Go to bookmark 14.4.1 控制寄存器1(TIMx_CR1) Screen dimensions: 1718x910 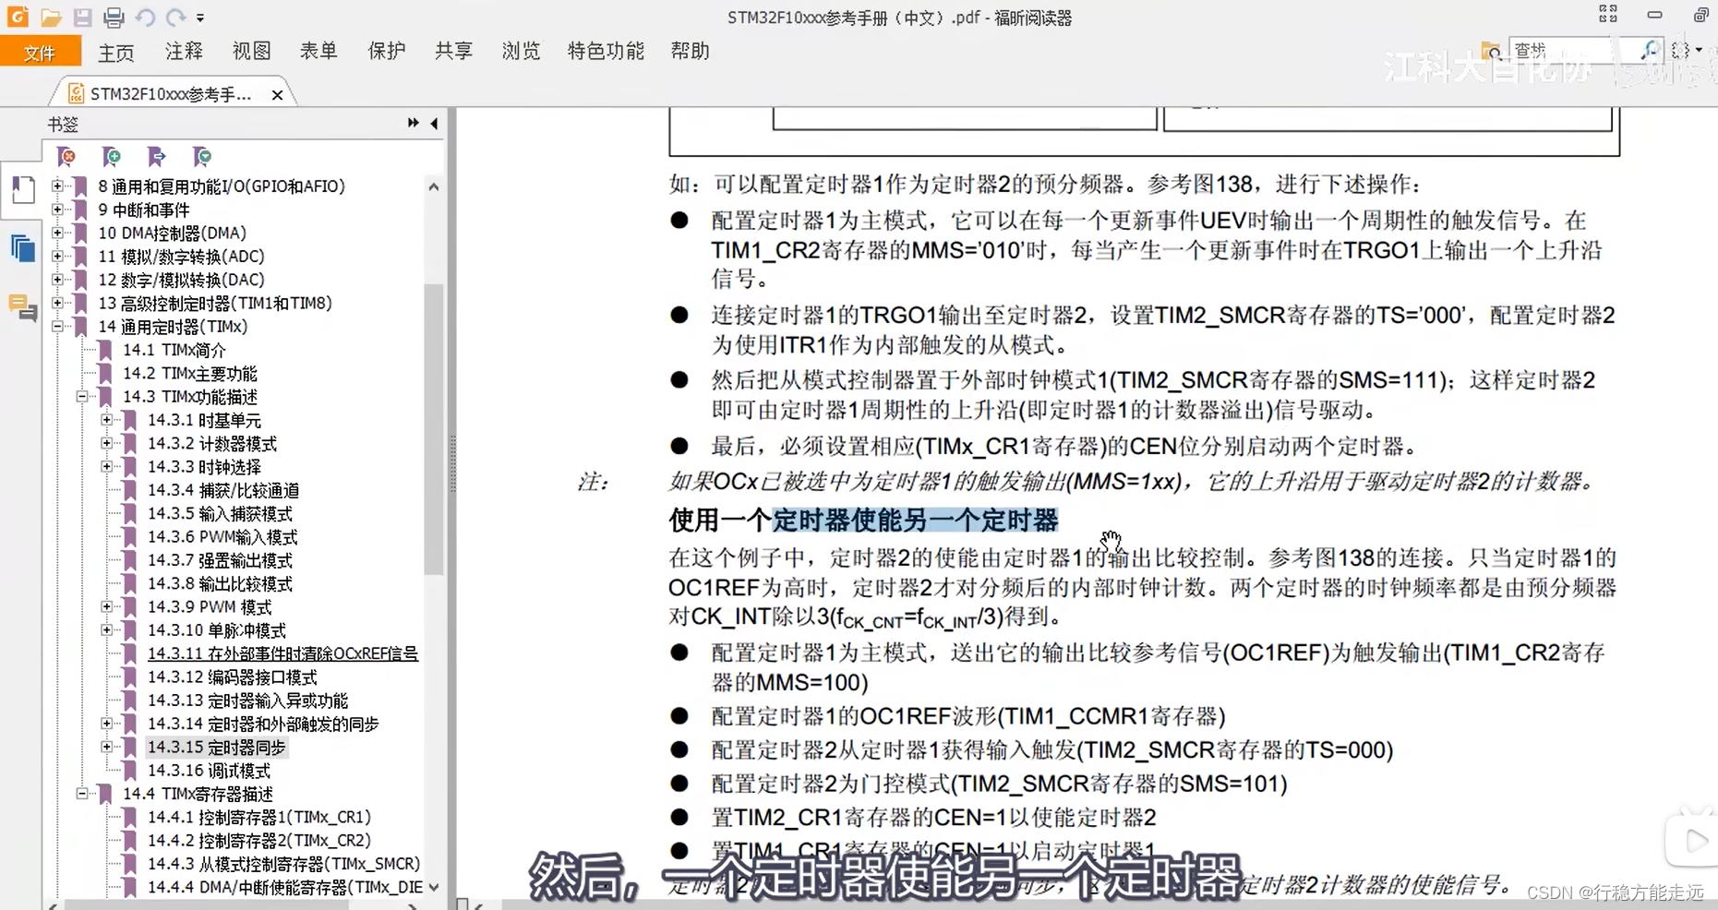pyautogui.click(x=259, y=817)
